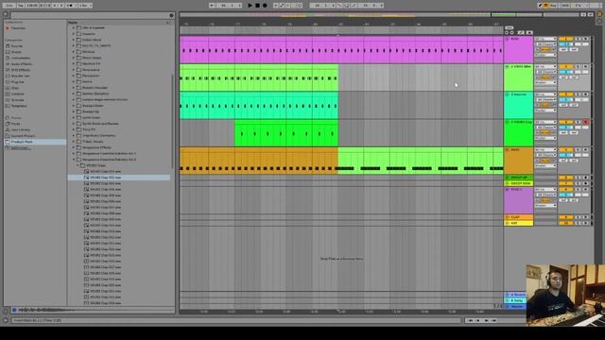
Task: Click the Packs icon under Places
Action: point(8,124)
